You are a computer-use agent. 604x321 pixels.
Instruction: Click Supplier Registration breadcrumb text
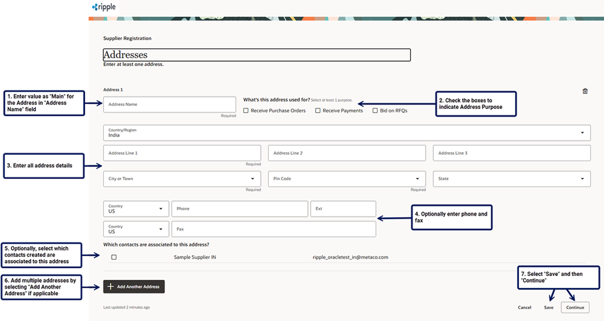point(127,38)
